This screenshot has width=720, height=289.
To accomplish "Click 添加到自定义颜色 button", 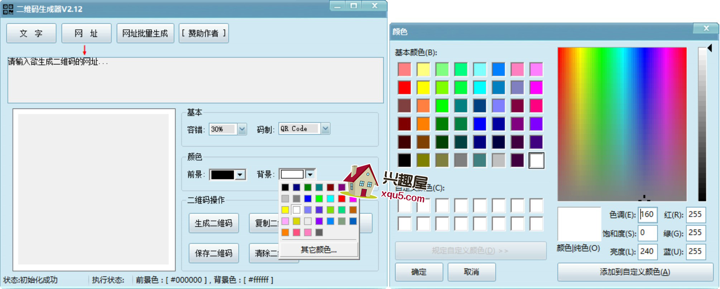I will point(635,272).
